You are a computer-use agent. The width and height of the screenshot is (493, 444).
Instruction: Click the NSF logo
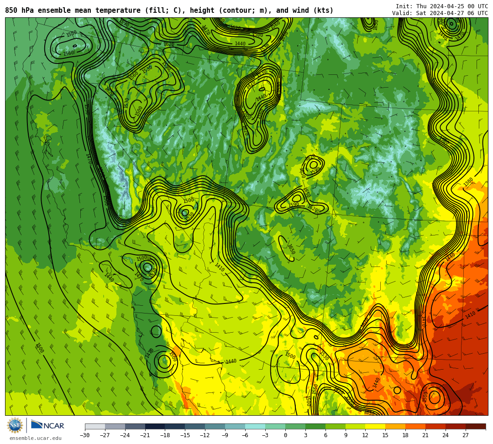point(15,426)
